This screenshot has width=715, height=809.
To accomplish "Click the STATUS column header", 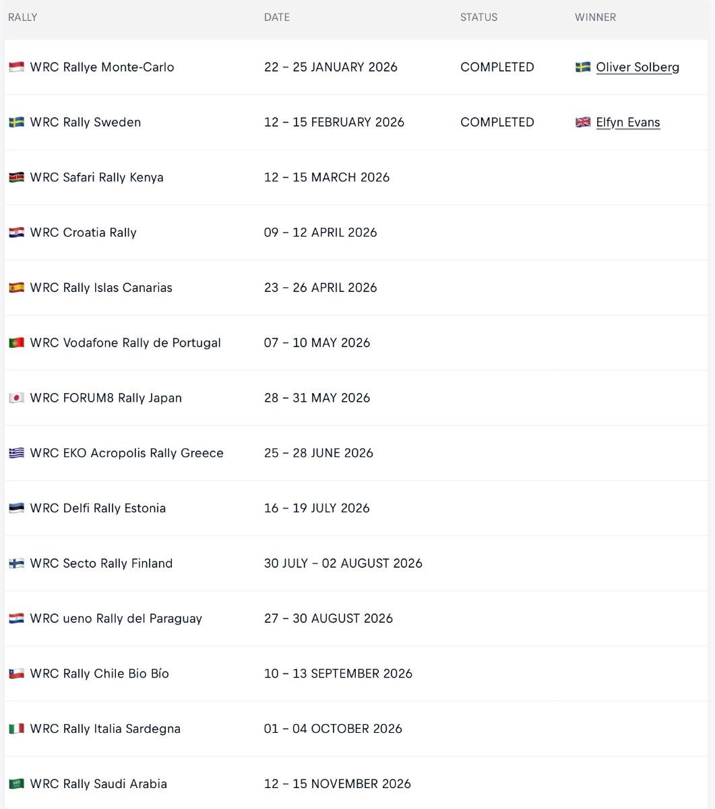I will [478, 18].
